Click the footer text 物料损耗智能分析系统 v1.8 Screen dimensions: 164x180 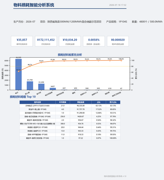tap(115, 176)
